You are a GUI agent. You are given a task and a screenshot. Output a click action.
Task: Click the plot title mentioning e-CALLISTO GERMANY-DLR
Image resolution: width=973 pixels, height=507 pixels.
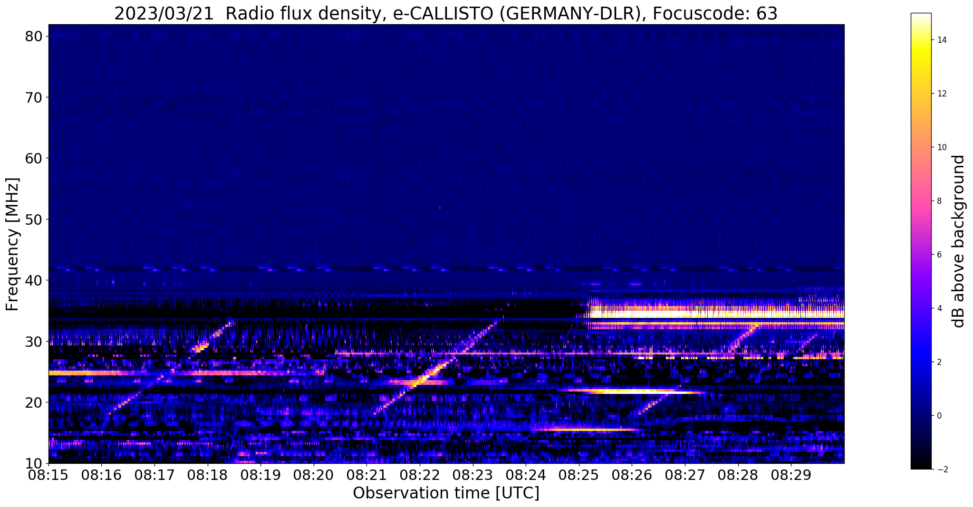446,13
